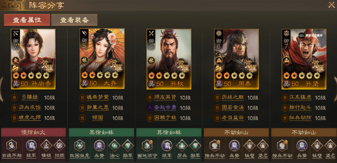337x163 pixels.
Task: Click the 奋起余勇 A-rank skill link
Action: click(165, 107)
